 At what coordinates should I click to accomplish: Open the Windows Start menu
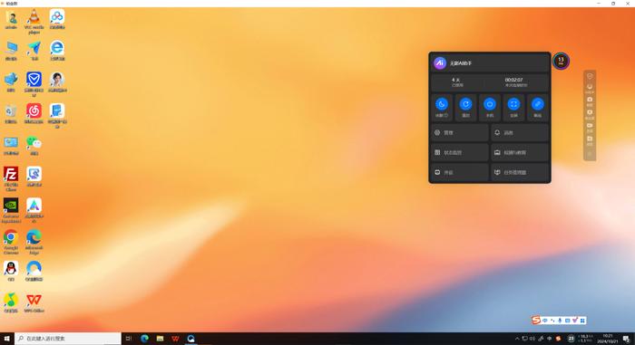pyautogui.click(x=7, y=339)
